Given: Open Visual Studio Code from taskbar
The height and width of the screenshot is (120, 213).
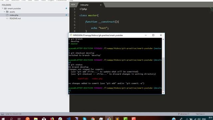Looking at the screenshot, I should [68, 119].
